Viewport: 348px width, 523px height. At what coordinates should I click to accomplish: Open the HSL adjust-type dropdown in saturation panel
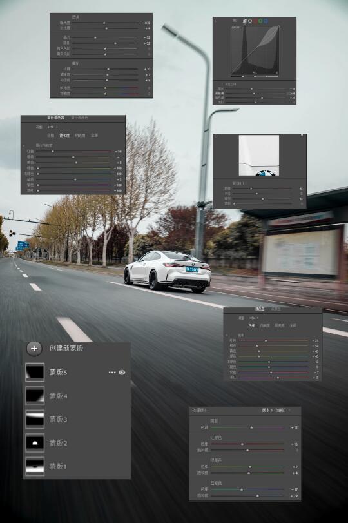53,127
